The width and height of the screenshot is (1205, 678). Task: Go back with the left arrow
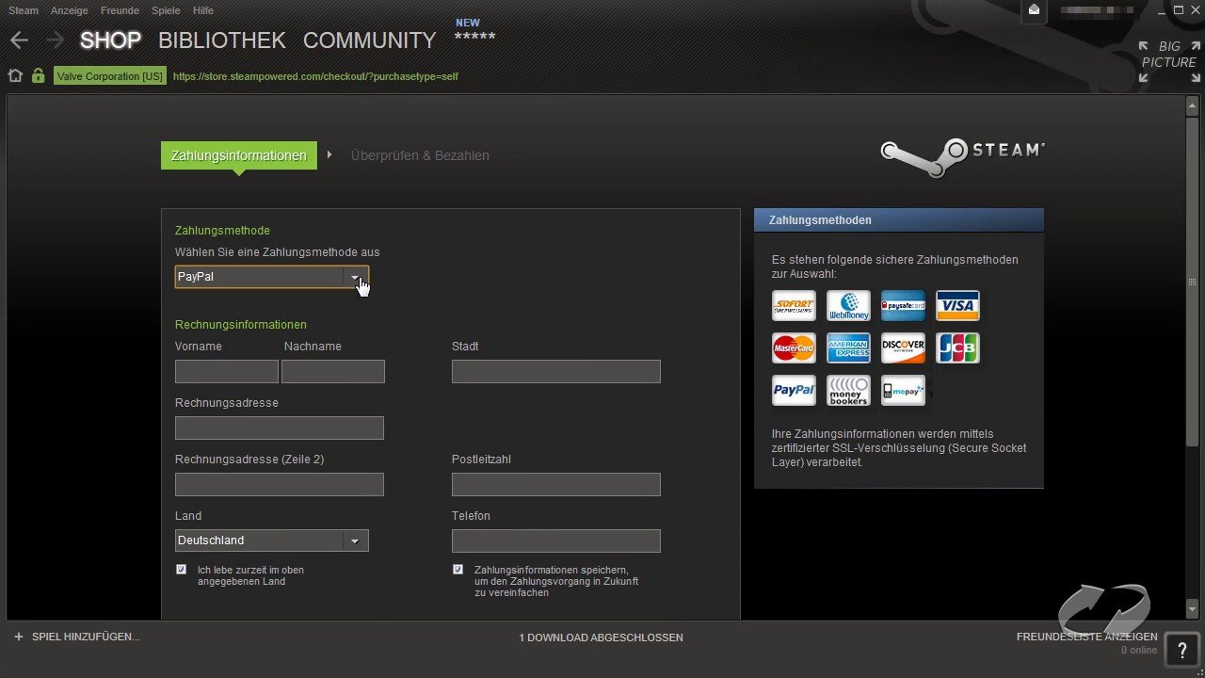19,40
